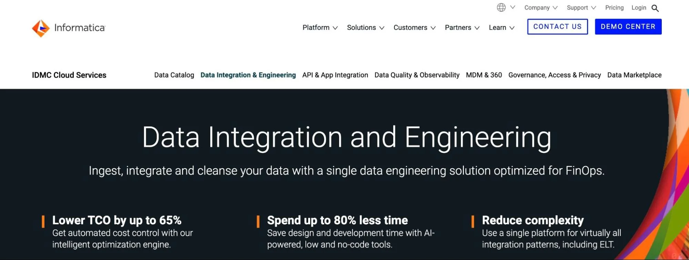
Task: Open the Solutions menu
Action: [x=365, y=27]
